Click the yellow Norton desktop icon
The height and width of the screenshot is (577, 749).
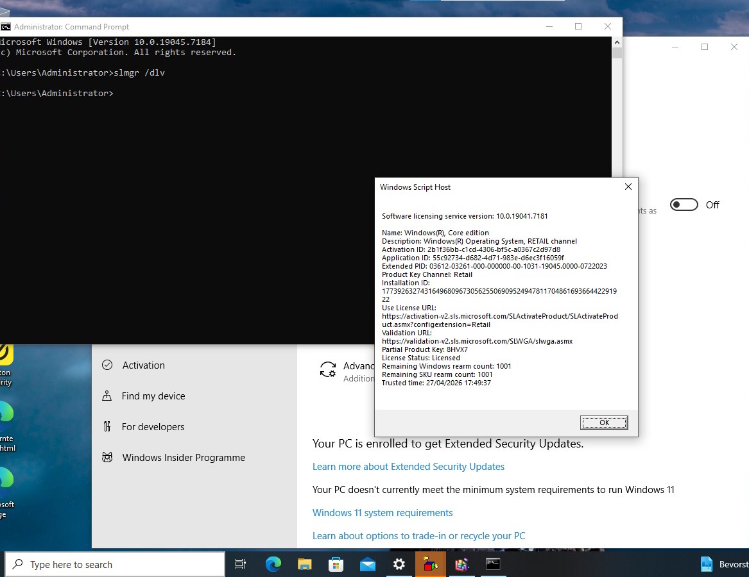[x=6, y=355]
